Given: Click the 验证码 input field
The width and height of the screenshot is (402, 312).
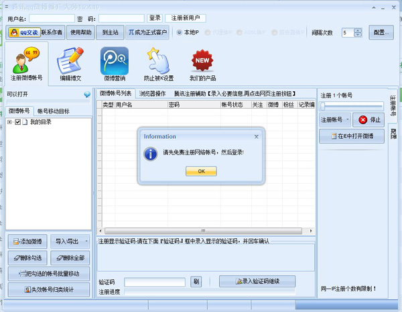Looking at the screenshot, I should (x=155, y=282).
